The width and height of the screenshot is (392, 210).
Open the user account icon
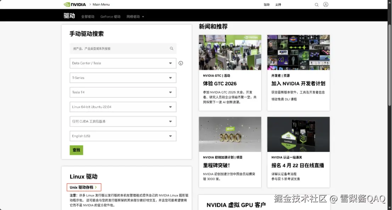[x=325, y=5]
